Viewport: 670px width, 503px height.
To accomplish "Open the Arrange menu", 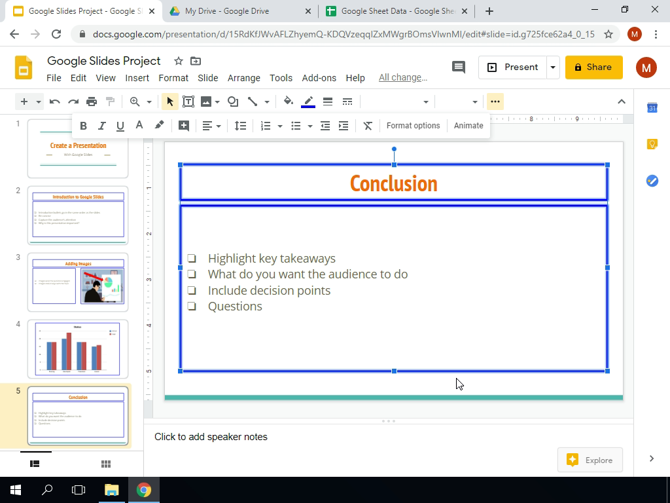I will (x=243, y=78).
